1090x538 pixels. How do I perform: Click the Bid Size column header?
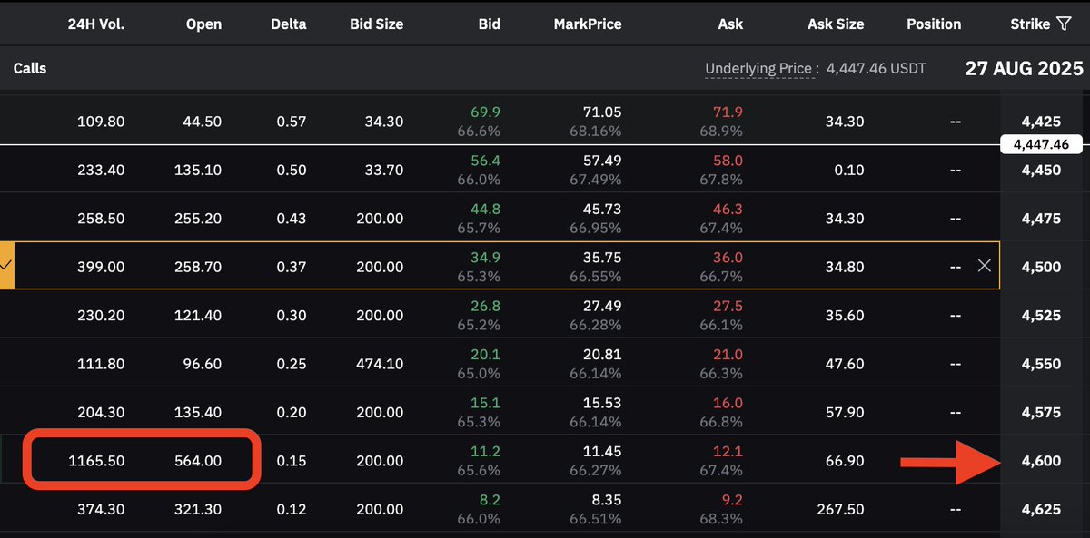click(x=376, y=24)
